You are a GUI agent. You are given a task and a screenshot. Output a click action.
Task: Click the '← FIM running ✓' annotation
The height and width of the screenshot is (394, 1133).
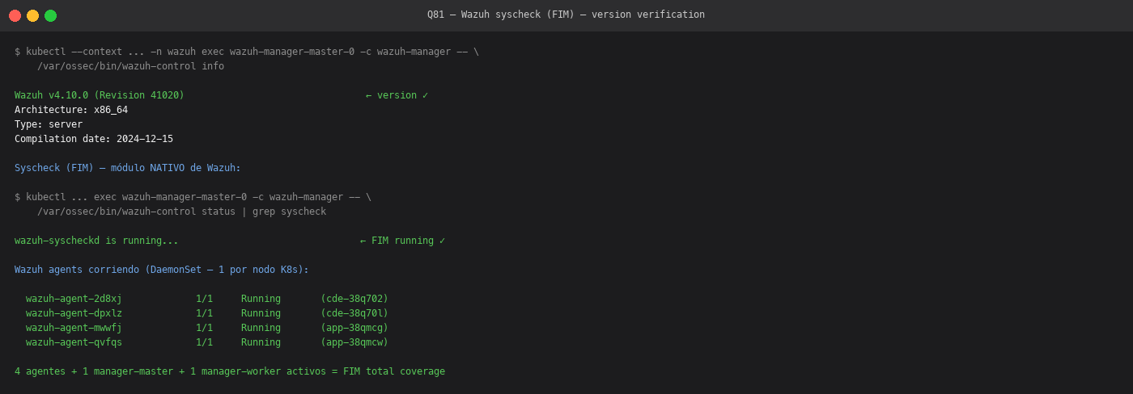coord(402,241)
